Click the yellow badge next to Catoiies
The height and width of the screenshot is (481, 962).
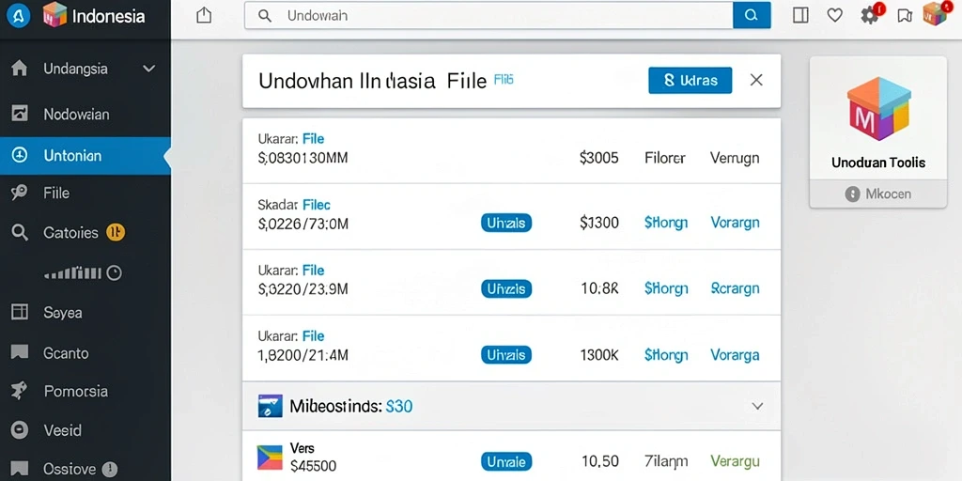click(x=116, y=232)
